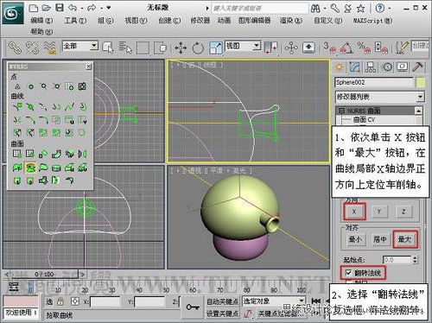Open the 修改器 menu
The width and height of the screenshot is (432, 323).
(200, 21)
